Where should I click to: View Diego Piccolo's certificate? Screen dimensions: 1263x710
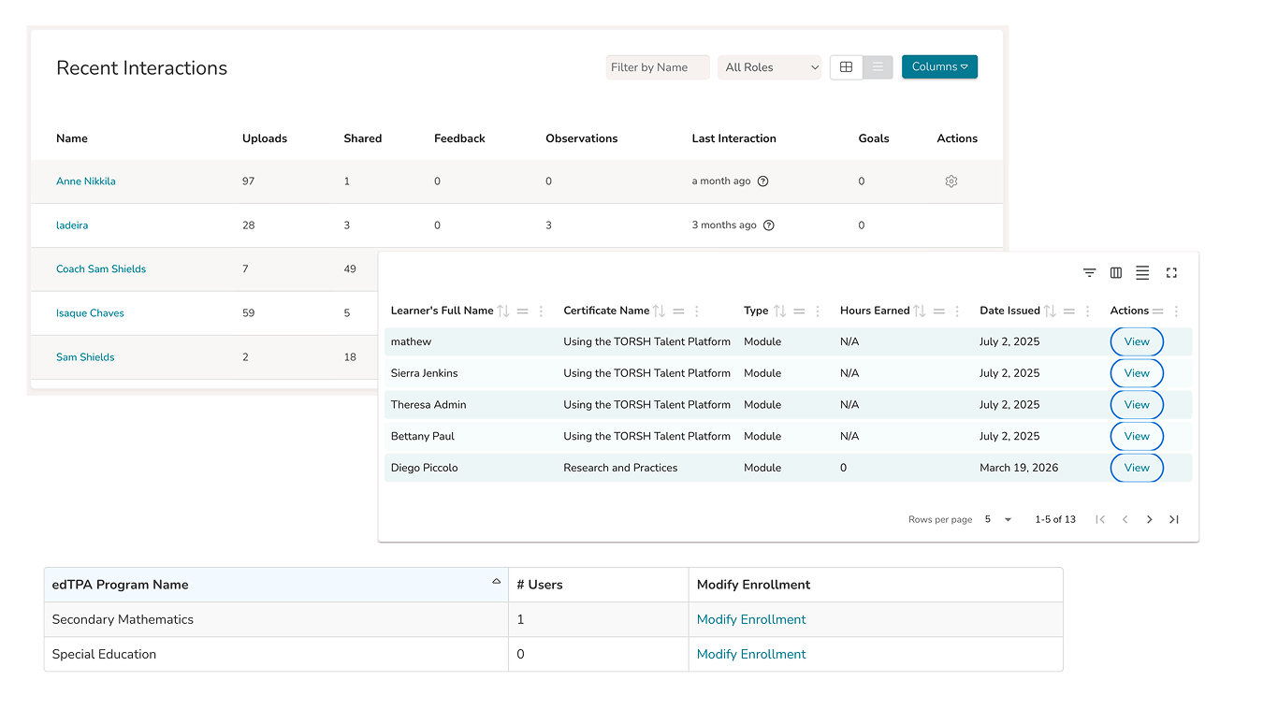[1136, 468]
